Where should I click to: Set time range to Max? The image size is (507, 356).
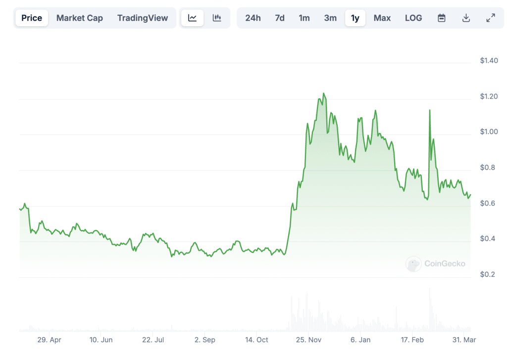[382, 18]
